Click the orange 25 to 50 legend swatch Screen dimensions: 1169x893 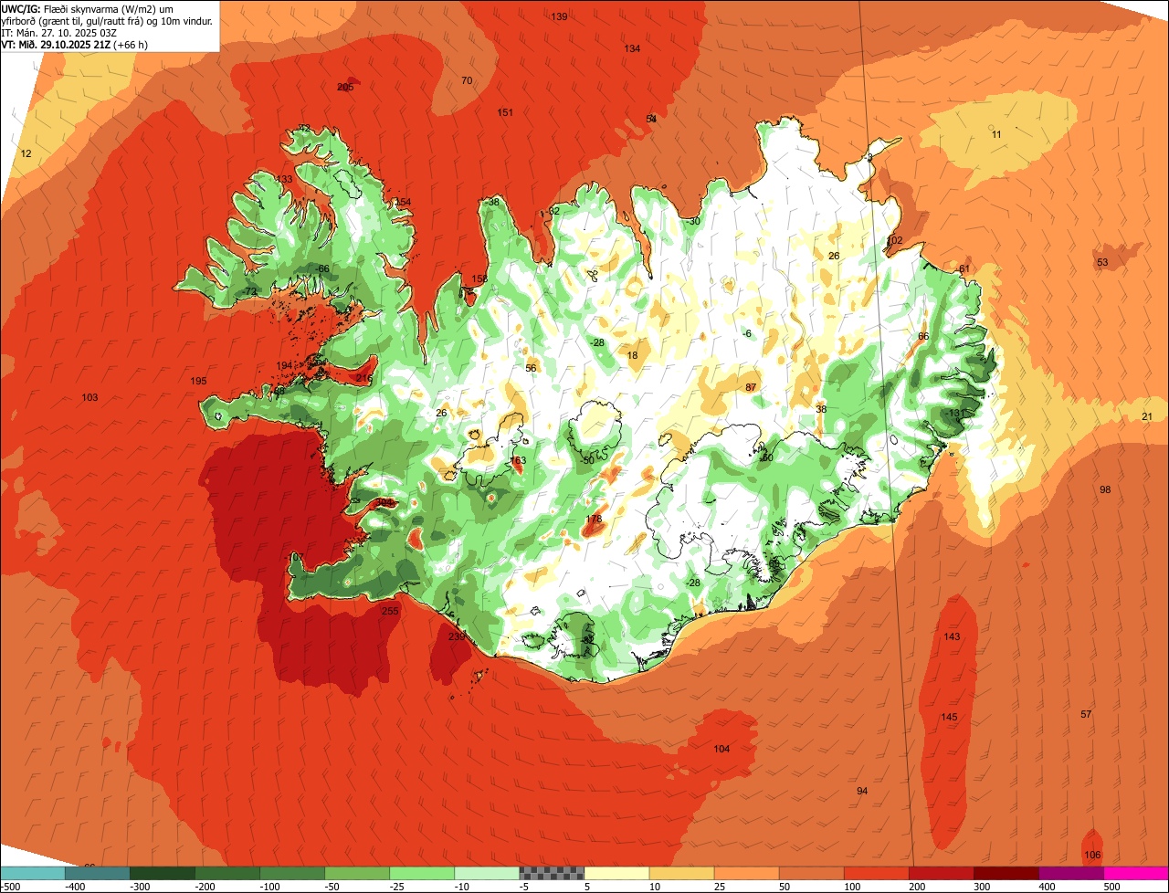(746, 872)
